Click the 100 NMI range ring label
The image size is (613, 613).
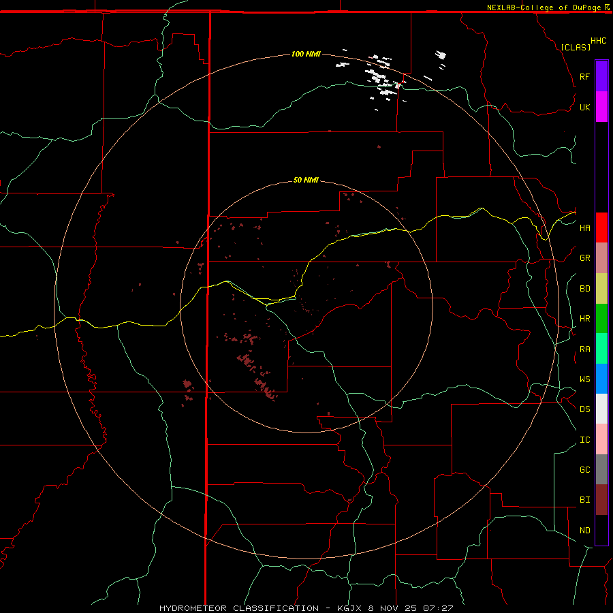[x=306, y=54]
